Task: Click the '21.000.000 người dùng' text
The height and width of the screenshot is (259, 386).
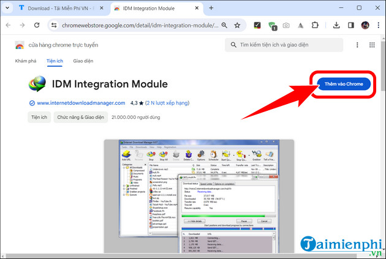Action: tap(135, 117)
